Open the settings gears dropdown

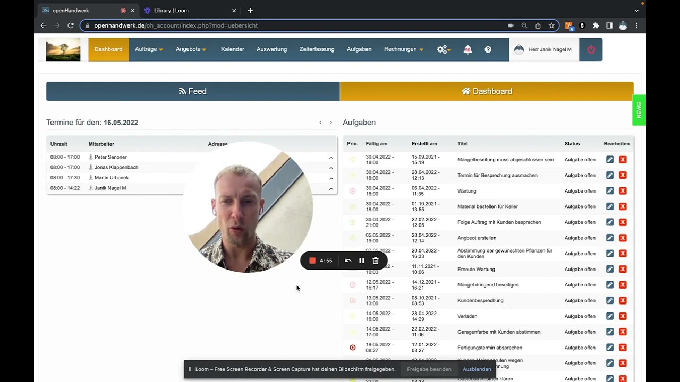444,49
